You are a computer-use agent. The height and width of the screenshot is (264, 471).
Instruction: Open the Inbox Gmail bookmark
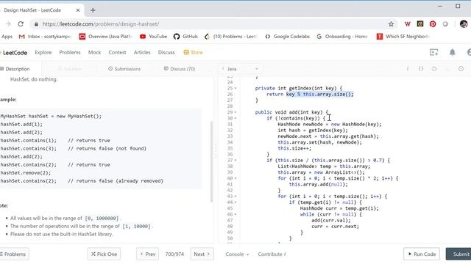point(45,37)
